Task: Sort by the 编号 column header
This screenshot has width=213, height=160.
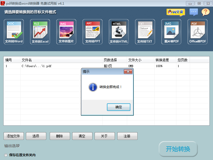Action: 12,60
